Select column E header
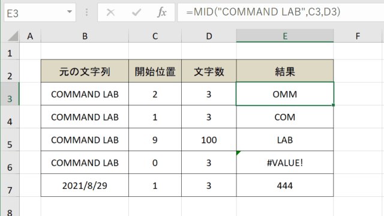384x216 pixels. [285, 36]
